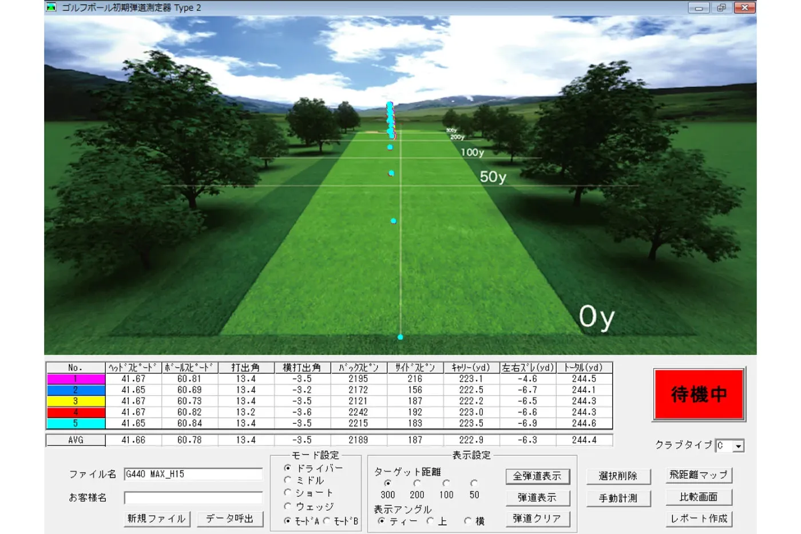Click the レポート作成 button

[x=698, y=519]
